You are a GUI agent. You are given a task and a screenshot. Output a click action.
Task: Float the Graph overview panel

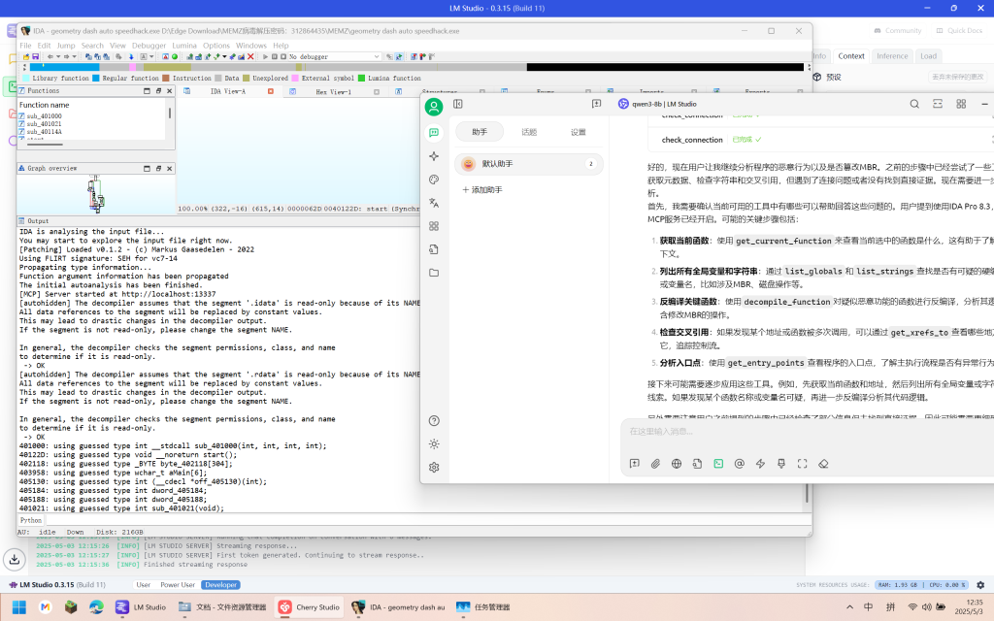(158, 169)
